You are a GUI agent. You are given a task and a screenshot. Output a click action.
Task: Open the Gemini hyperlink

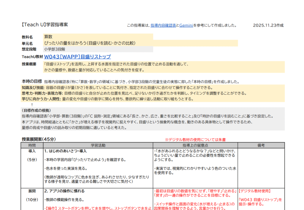186,26
